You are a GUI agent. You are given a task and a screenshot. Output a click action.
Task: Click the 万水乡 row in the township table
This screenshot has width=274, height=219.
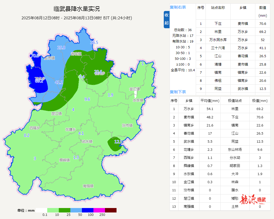[x=189, y=109]
